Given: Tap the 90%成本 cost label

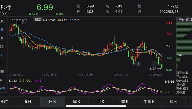Looking at the screenshot, I should [x=183, y=81].
